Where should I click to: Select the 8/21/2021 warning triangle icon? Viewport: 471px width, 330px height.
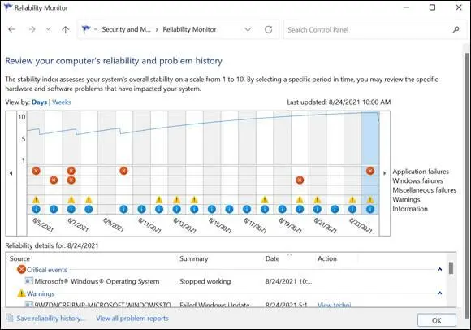[x=318, y=200]
